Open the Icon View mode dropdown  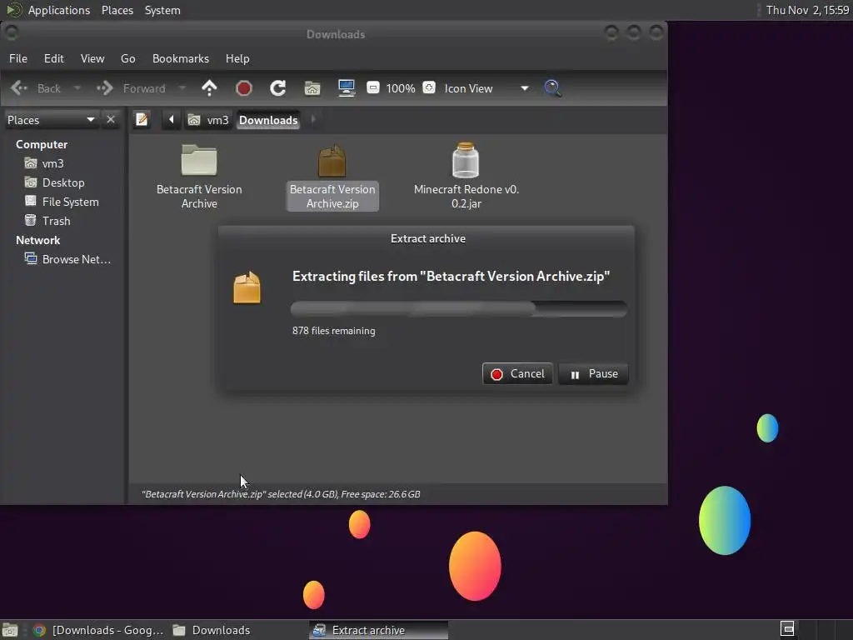pos(486,88)
